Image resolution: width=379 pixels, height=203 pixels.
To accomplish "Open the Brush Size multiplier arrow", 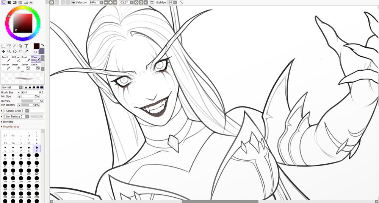I will (x=19, y=92).
